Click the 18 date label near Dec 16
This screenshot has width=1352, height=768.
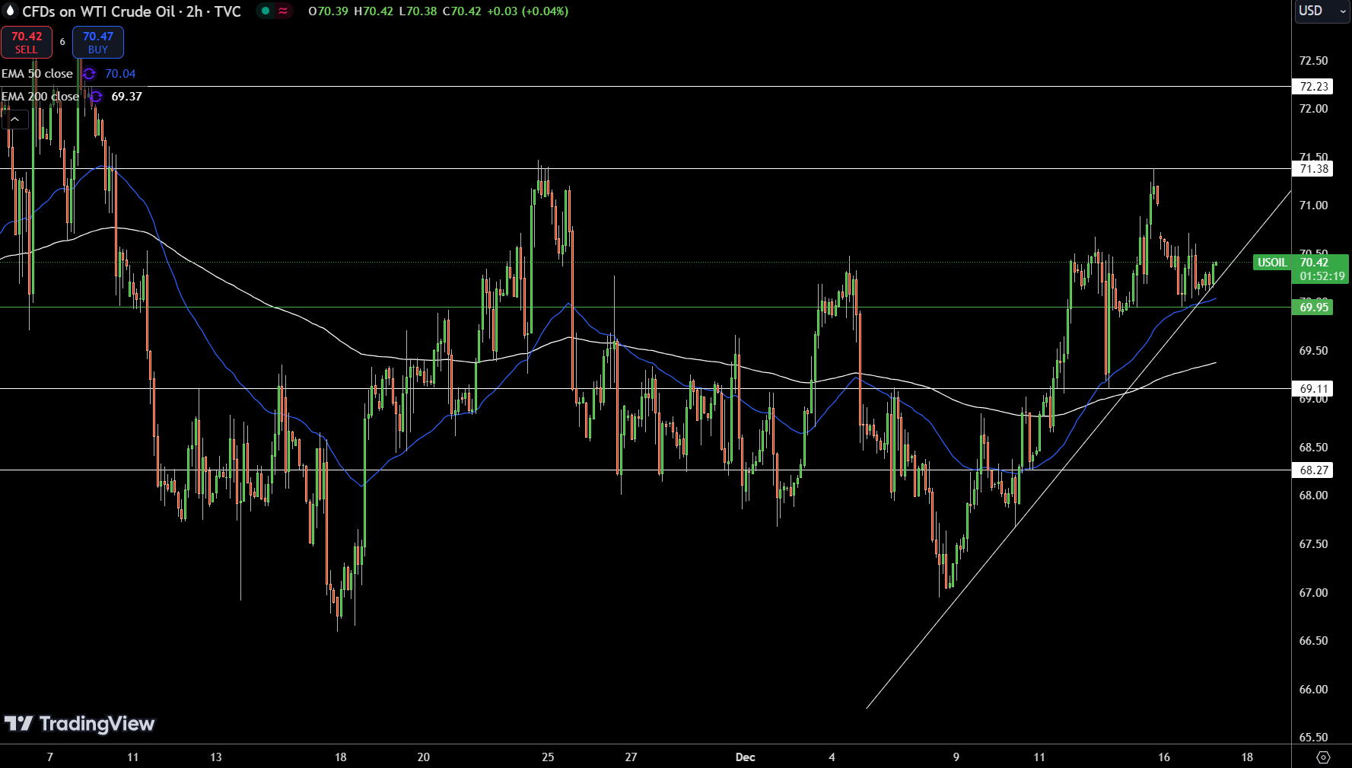[x=1247, y=757]
